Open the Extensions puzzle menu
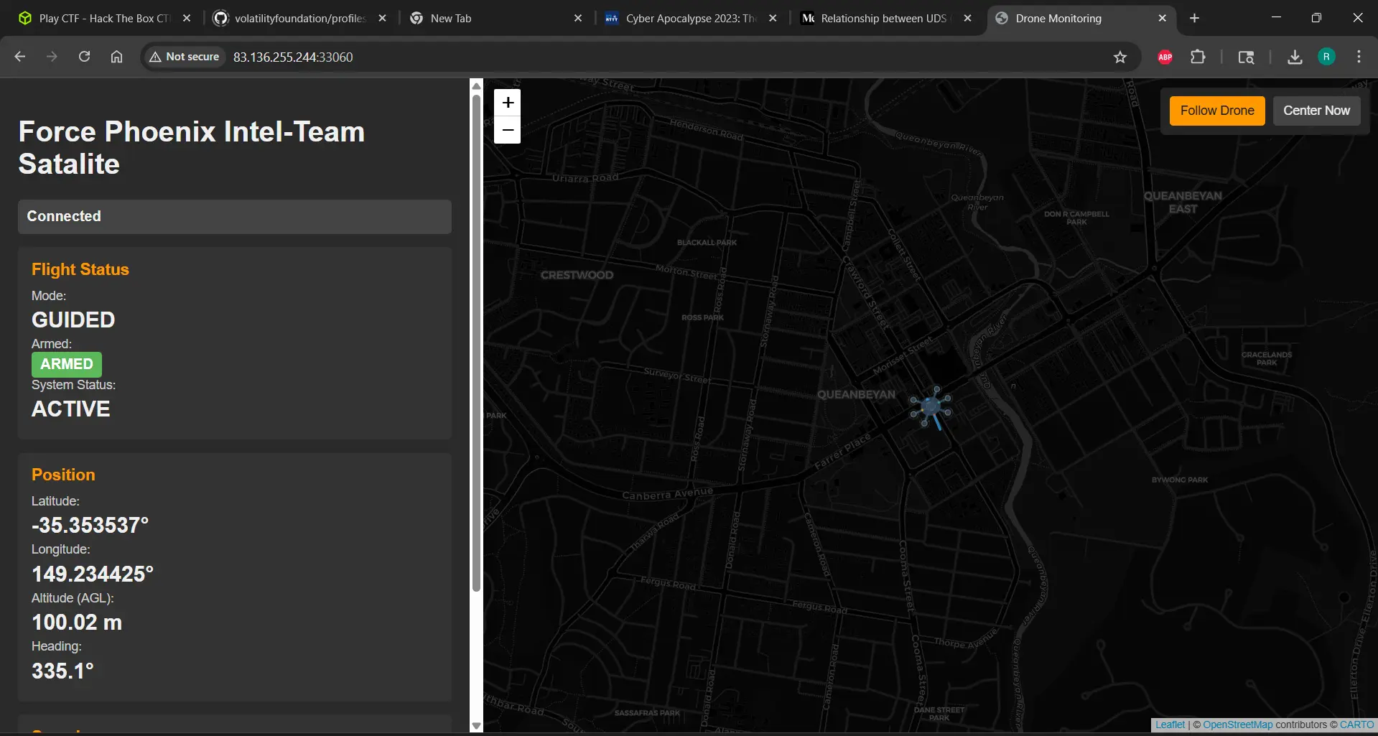This screenshot has height=736, width=1378. pos(1198,57)
